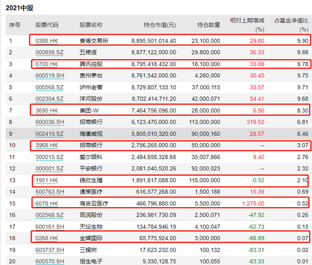312x265 pixels.
Task: Click the 持仓市值(元) column header
Action: 160,25
